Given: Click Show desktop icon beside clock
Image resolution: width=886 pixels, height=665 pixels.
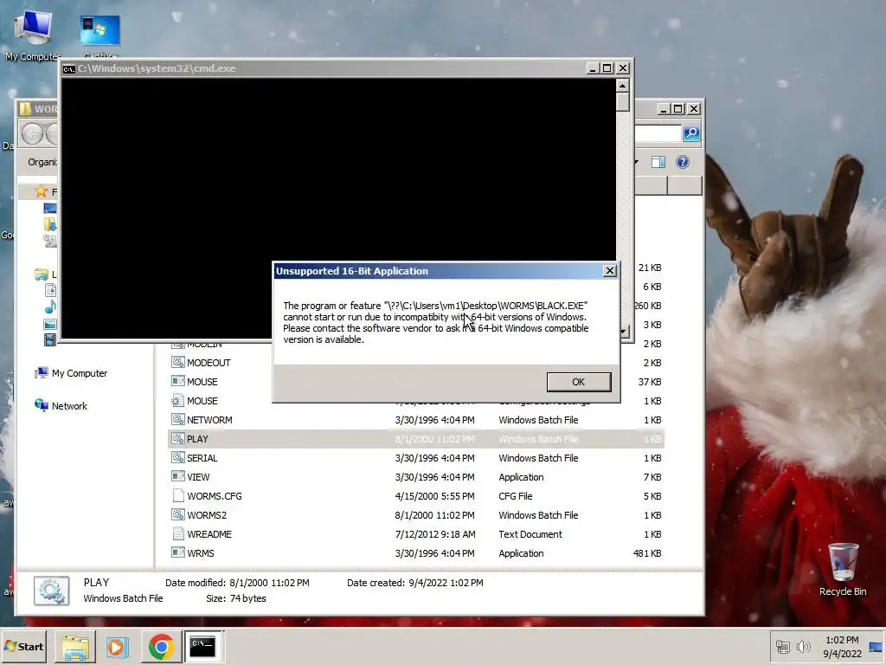Looking at the screenshot, I should point(876,646).
